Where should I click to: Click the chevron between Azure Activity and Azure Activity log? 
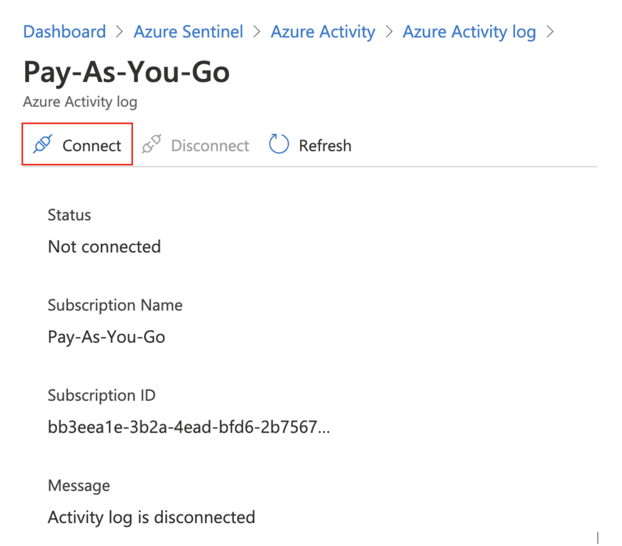coord(389,32)
